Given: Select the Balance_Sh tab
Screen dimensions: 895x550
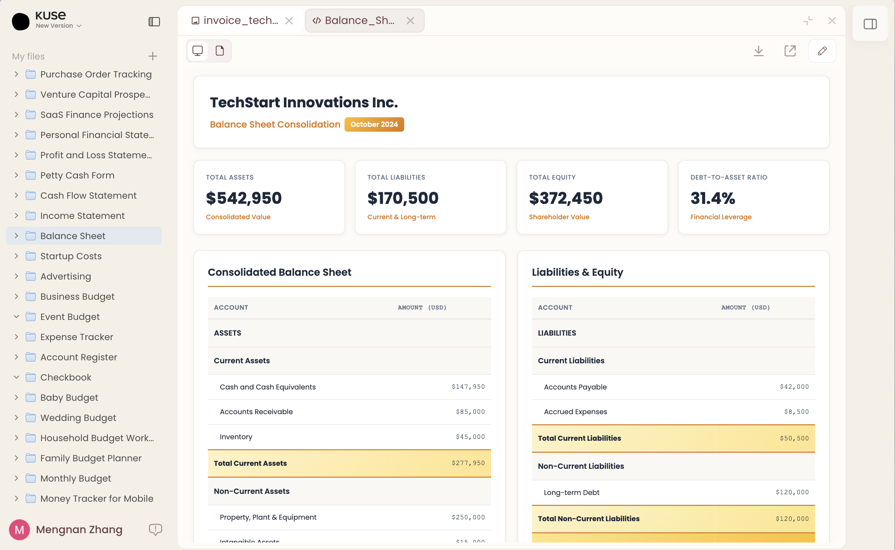Looking at the screenshot, I should pos(359,21).
